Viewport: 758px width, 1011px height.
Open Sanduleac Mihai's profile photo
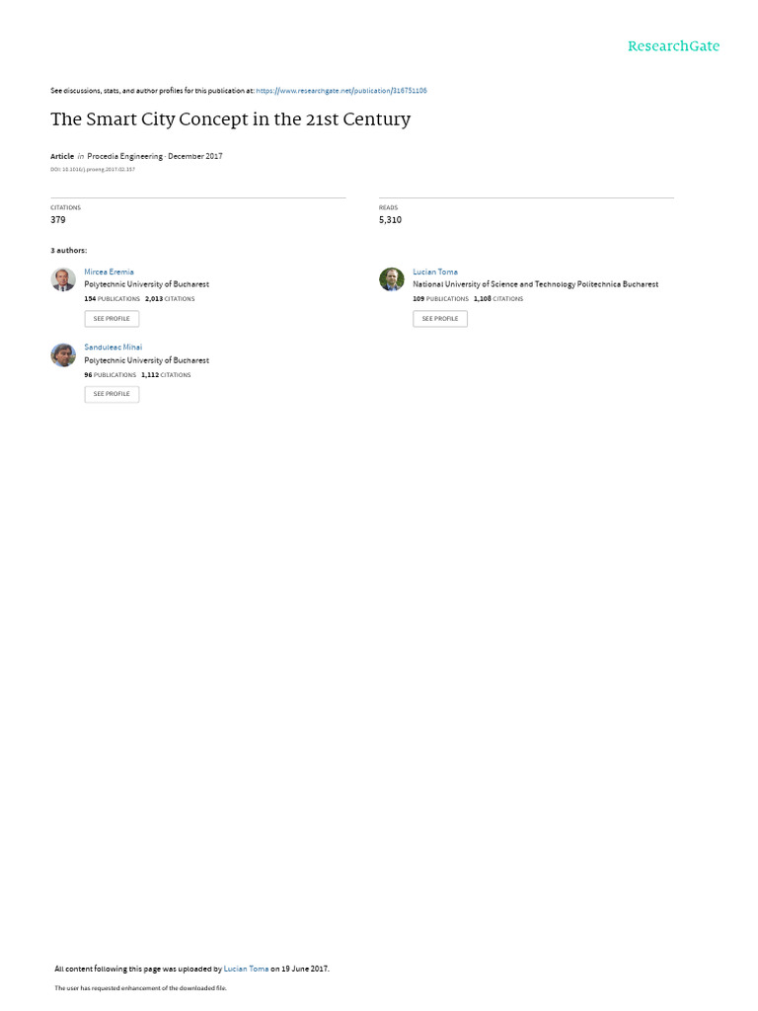click(x=63, y=355)
